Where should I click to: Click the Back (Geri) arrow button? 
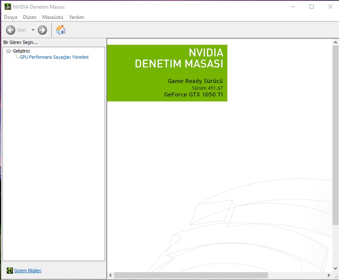click(10, 30)
